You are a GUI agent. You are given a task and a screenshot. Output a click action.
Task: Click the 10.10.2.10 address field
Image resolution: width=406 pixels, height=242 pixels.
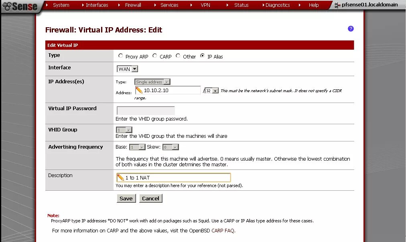click(x=168, y=90)
